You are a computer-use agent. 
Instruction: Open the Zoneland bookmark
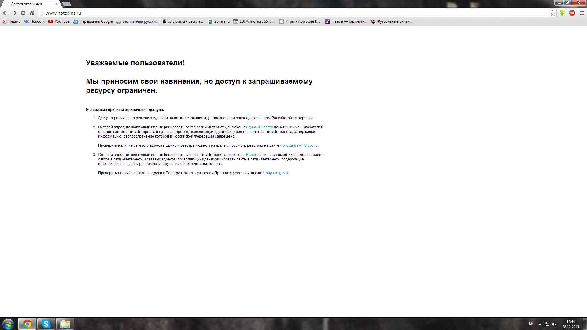(x=219, y=21)
